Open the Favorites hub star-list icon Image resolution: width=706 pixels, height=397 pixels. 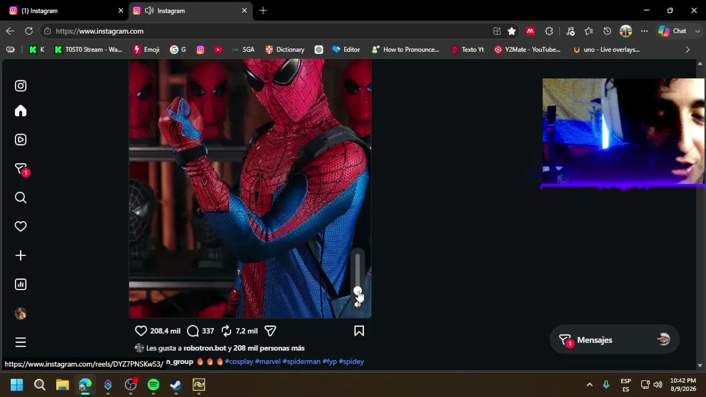tap(589, 31)
